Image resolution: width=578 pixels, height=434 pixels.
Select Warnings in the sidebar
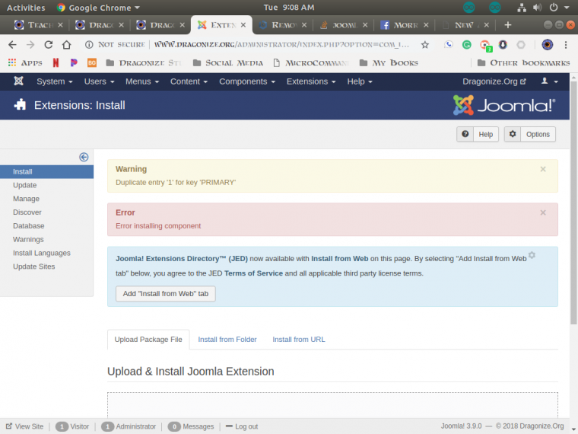[28, 240]
